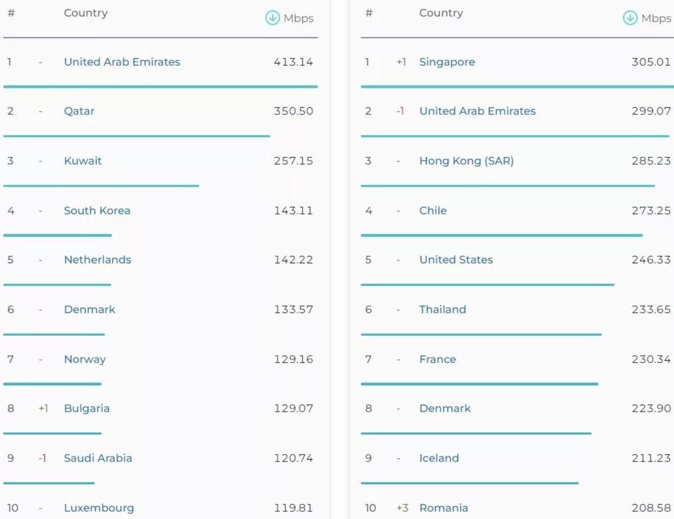
Task: Click the Country header in the right table
Action: click(x=441, y=13)
